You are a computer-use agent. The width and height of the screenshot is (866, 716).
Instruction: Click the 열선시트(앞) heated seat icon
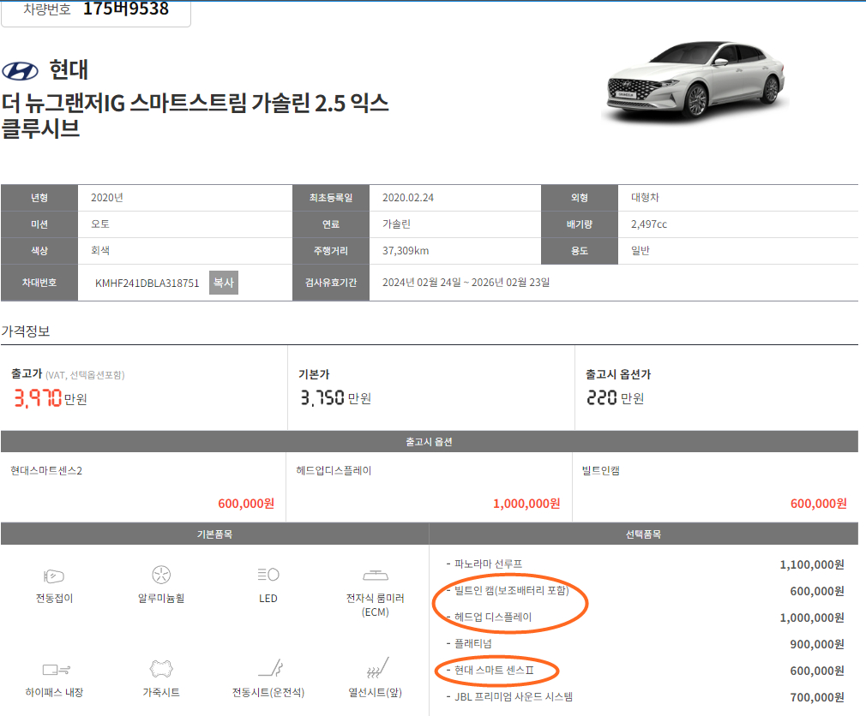point(378,667)
